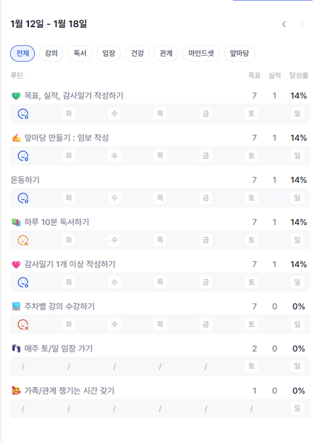317x442 pixels.
Task: Switch to the 강의 category tab
Action: pos(51,54)
